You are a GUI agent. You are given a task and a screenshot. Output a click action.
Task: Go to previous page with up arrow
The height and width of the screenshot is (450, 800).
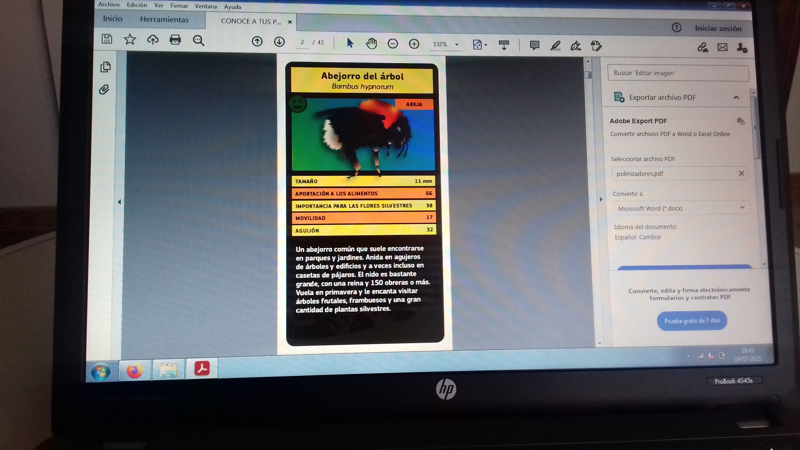pos(257,41)
